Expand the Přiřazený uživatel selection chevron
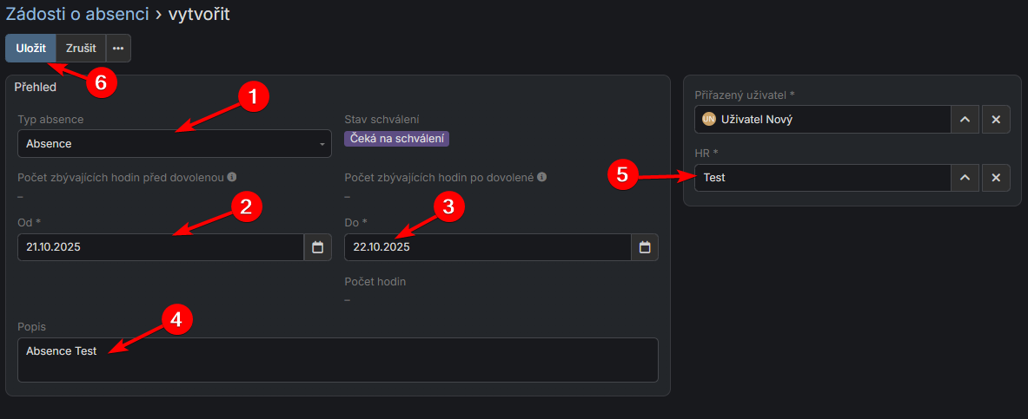The image size is (1028, 419). (x=965, y=120)
